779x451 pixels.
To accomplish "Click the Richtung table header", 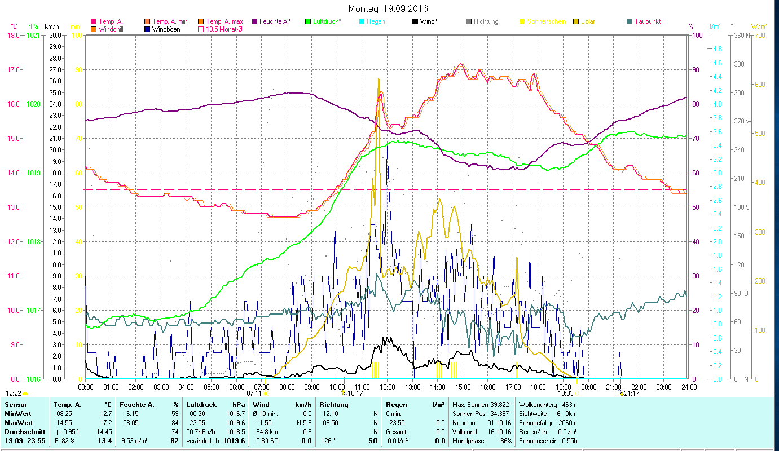I will pyautogui.click(x=334, y=404).
